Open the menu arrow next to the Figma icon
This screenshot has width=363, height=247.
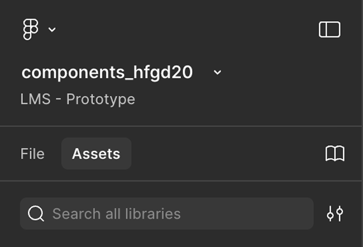pyautogui.click(x=52, y=29)
